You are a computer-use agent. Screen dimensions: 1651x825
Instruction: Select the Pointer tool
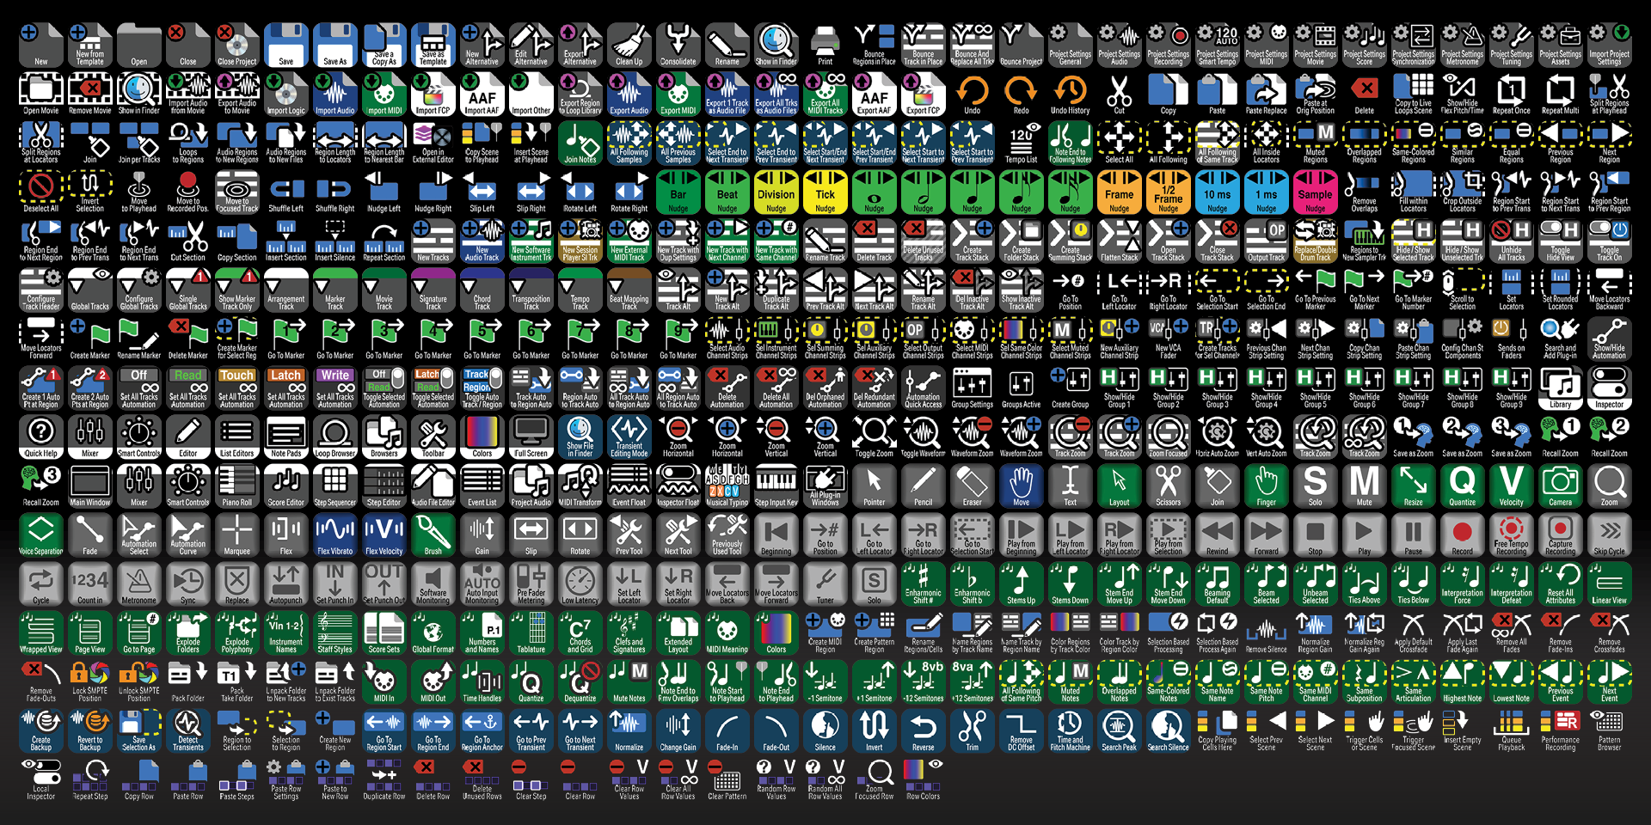[874, 486]
